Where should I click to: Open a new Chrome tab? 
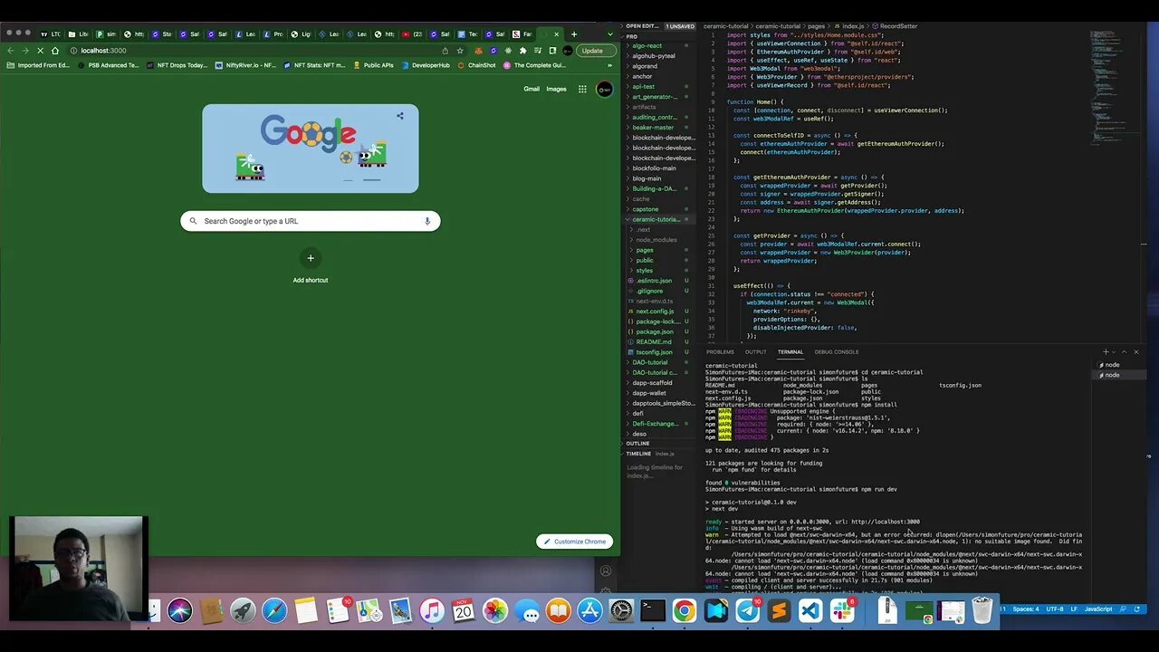[573, 34]
